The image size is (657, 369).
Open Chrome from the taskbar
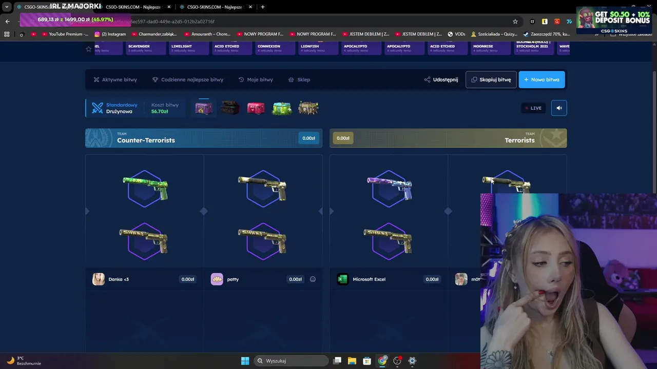(382, 361)
